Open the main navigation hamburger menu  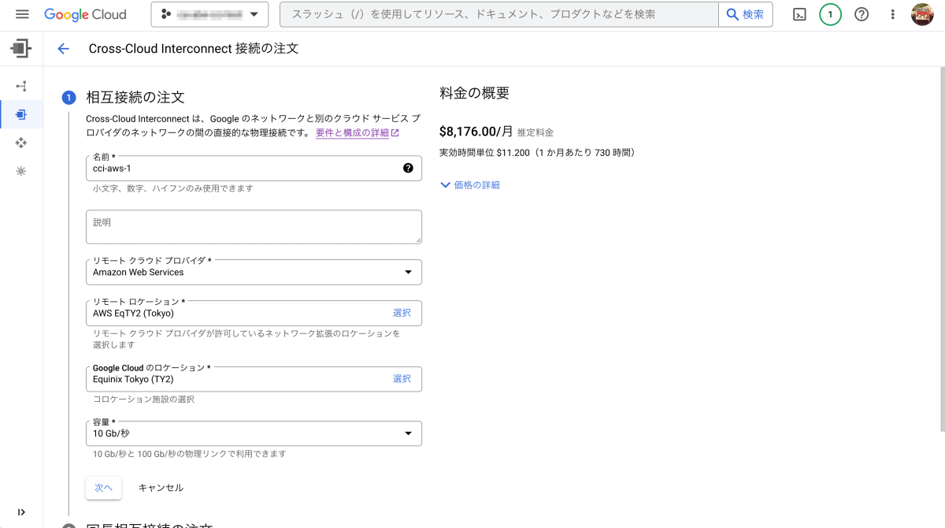tap(22, 14)
